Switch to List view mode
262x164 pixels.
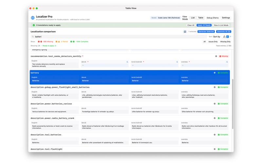[193, 18]
